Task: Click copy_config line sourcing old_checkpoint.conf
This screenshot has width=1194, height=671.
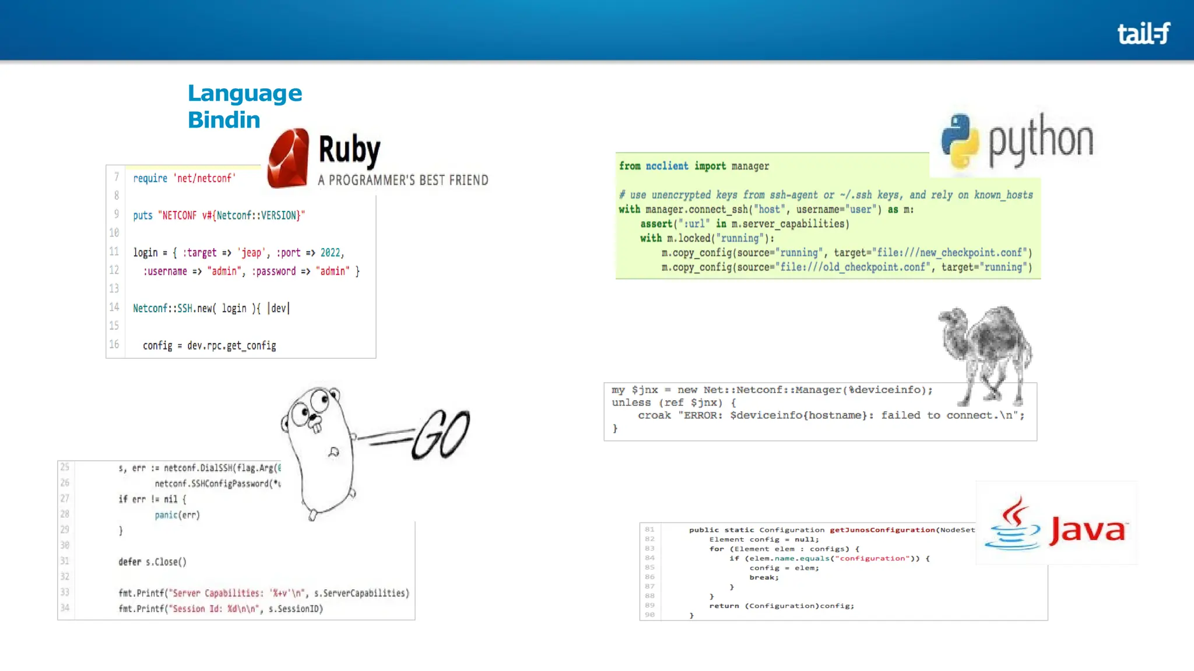Action: [847, 267]
